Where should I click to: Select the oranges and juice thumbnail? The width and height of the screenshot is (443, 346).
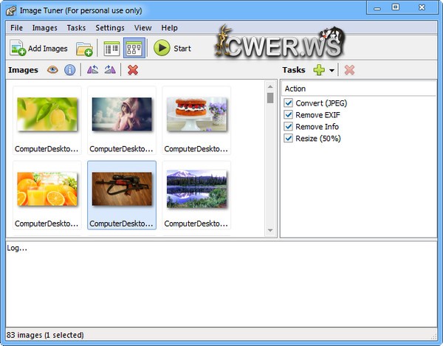tap(47, 190)
